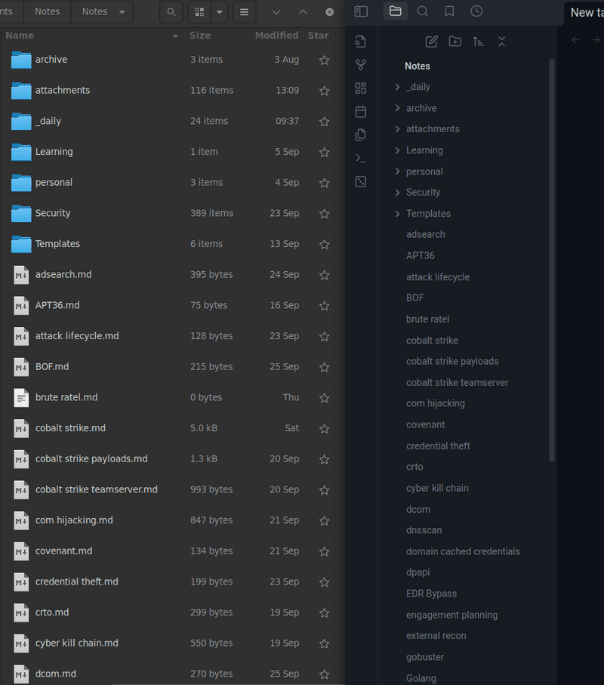604x685 pixels.
Task: Star the Security folder in file manager
Action: click(324, 214)
